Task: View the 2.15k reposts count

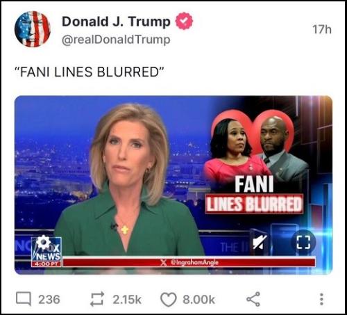Action: pos(127,299)
